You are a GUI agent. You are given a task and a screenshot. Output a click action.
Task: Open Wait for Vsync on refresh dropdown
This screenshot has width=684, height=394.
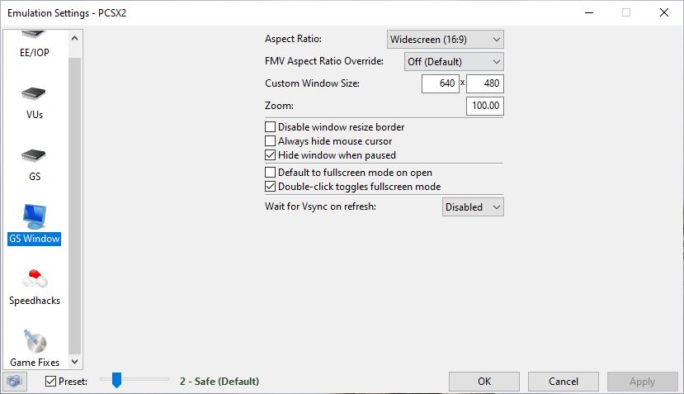tap(473, 207)
